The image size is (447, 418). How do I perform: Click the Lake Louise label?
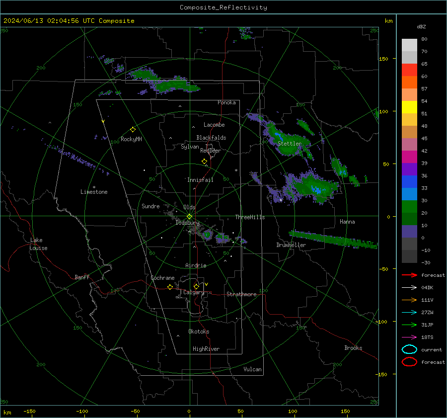pyautogui.click(x=38, y=244)
